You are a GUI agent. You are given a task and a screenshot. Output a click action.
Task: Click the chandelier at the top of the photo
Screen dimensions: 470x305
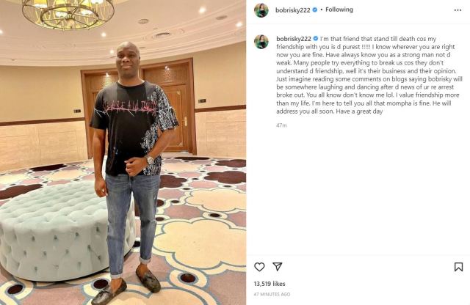click(68, 13)
